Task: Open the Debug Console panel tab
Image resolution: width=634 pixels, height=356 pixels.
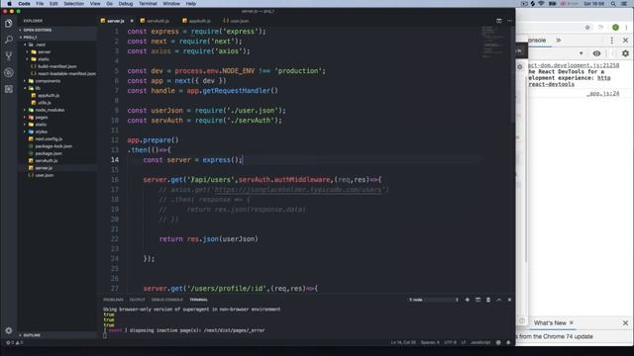Action: (167, 300)
